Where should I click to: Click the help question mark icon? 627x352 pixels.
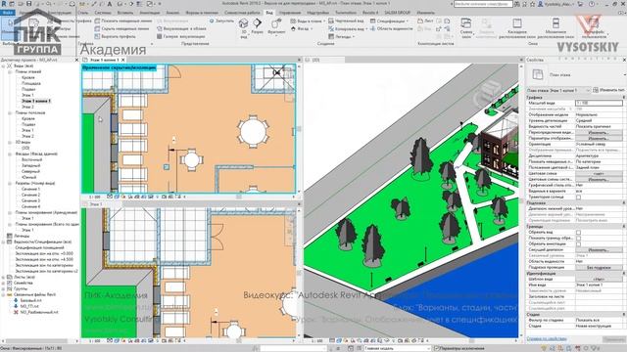[591, 4]
